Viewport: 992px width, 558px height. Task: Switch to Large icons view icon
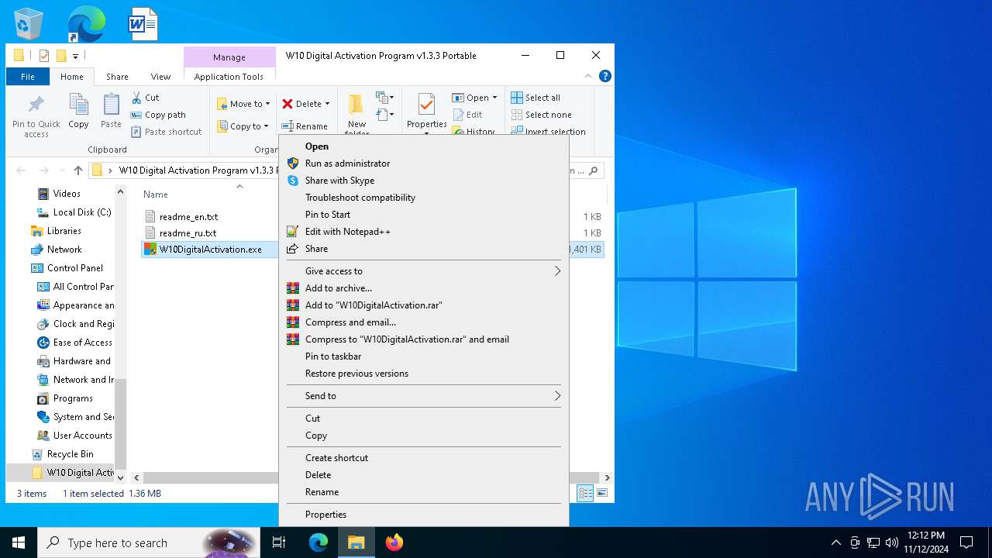tap(602, 494)
